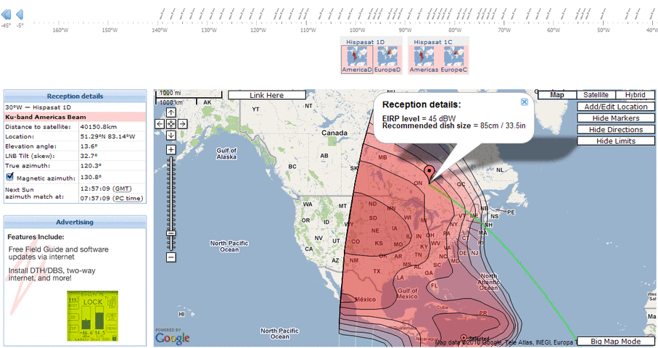658x348 pixels.
Task: Toggle Magnetic azimuth checkbox
Action: click(10, 176)
